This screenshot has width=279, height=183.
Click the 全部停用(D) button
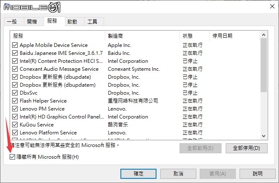point(246,148)
